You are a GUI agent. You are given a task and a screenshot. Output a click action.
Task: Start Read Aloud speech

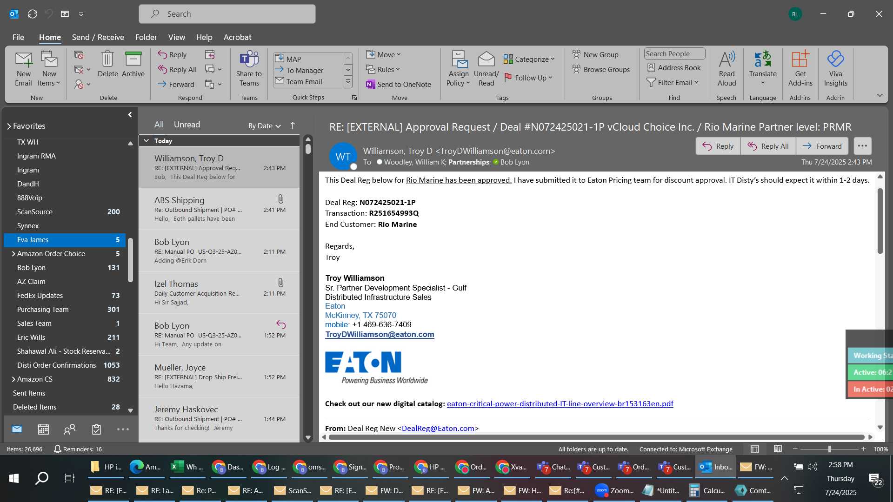pos(726,69)
